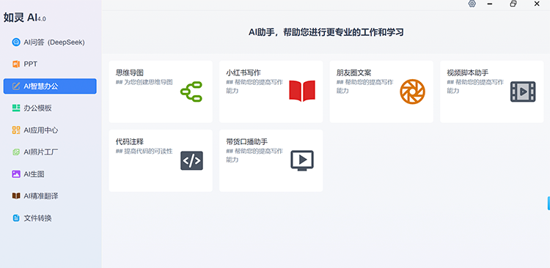550x268 pixels.
Task: Select the highlighted AI智慧办公 item
Action: [x=50, y=86]
